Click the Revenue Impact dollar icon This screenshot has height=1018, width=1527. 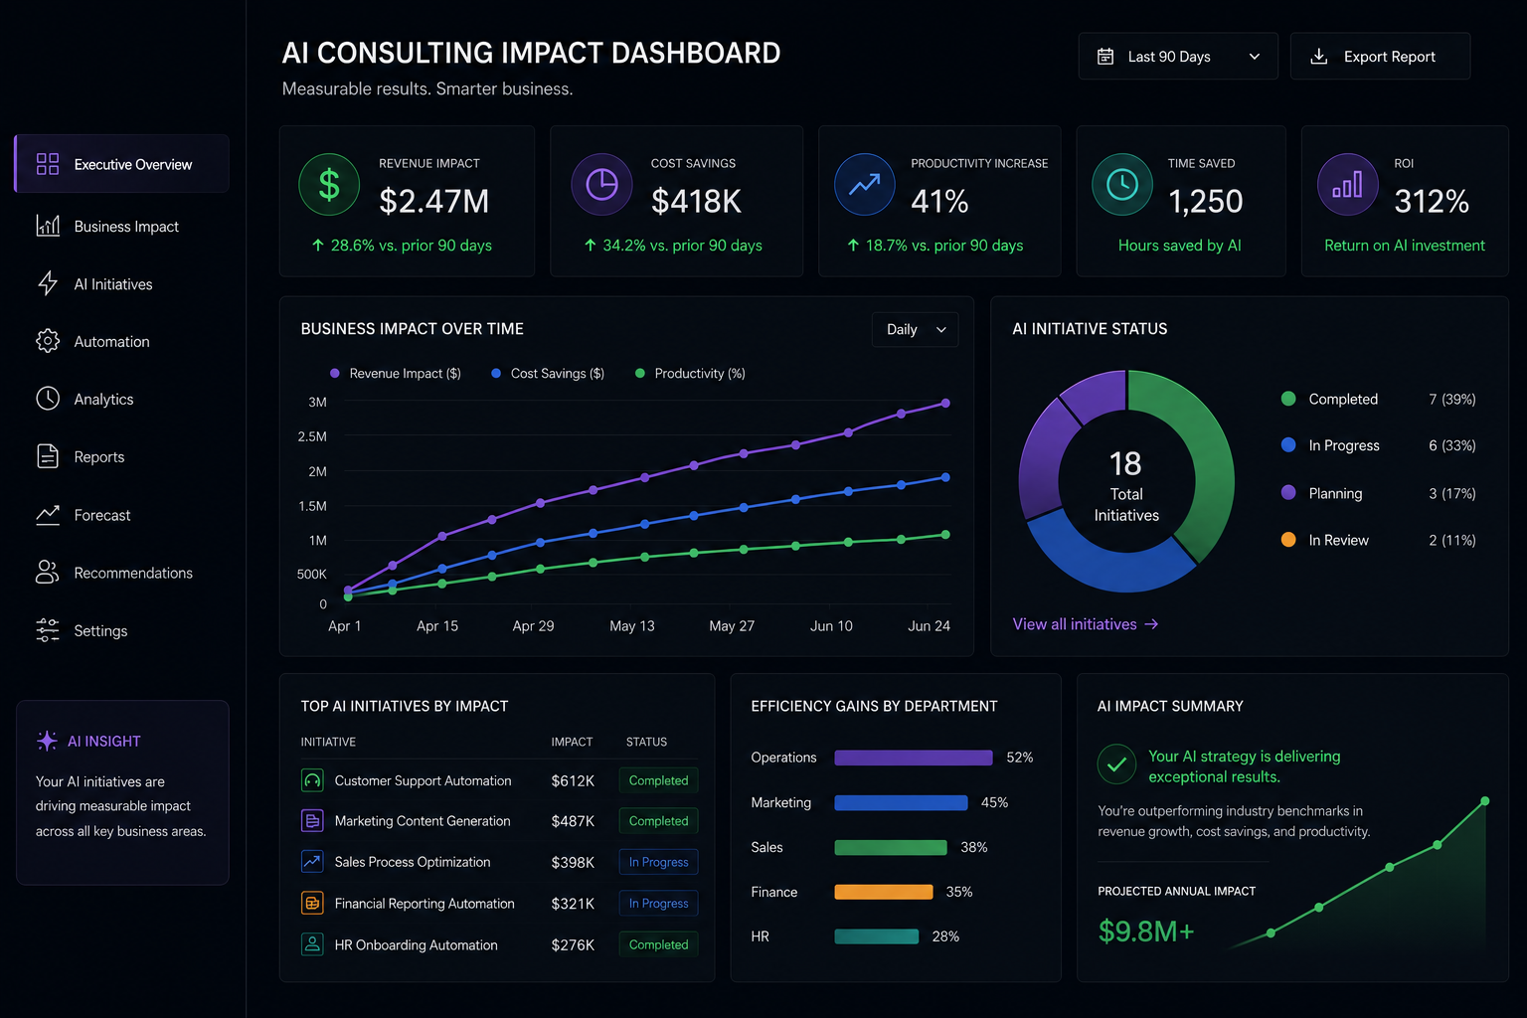tap(329, 184)
